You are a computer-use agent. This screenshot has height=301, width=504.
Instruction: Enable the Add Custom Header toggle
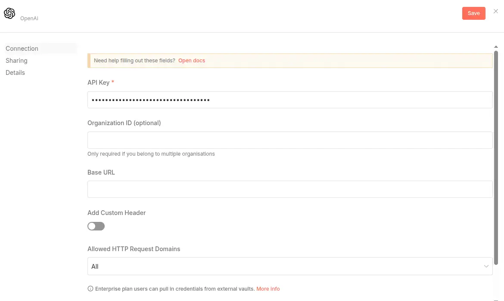(x=96, y=226)
